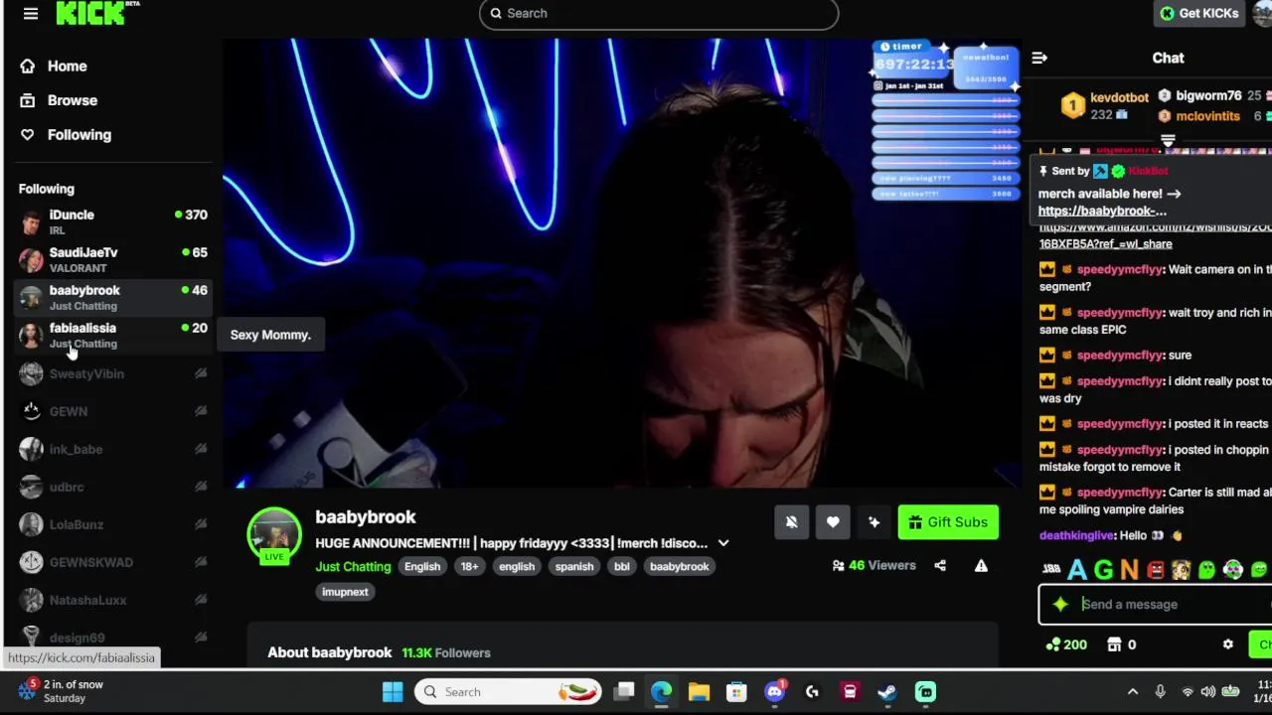The width and height of the screenshot is (1272, 715).
Task: Click kevdotbot top gifter badge
Action: pos(1072,105)
